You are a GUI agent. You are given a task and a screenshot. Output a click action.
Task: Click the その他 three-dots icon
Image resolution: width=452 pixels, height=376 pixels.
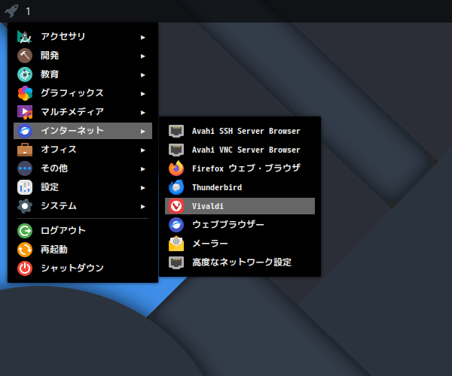tap(25, 168)
